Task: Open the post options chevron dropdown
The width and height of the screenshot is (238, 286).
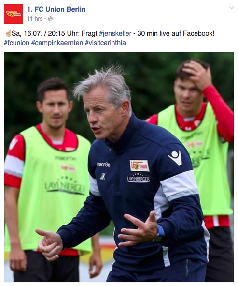Action: pos(231,8)
